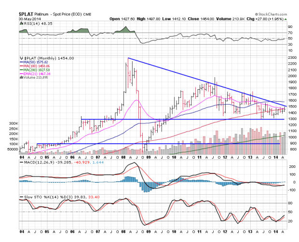Click the Slow STO %K(14) panel label

(x=44, y=197)
